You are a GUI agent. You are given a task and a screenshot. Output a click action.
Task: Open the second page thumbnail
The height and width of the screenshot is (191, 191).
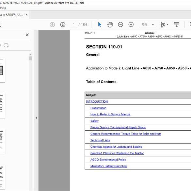[2, 106]
